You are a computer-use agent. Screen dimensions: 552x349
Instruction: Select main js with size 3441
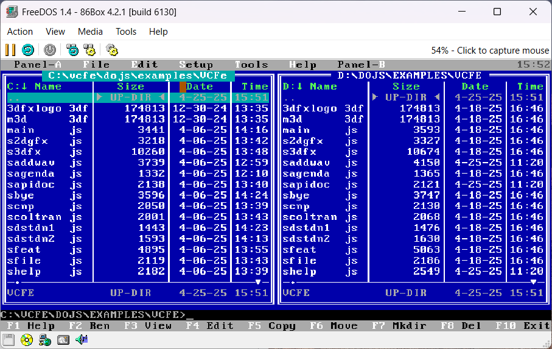(138, 130)
